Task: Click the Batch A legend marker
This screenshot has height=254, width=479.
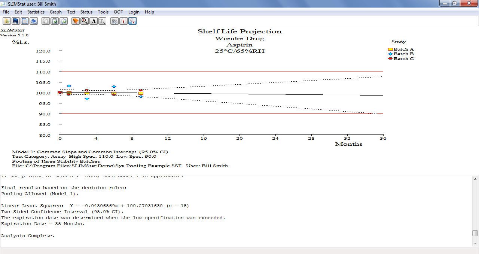Action: (390, 49)
